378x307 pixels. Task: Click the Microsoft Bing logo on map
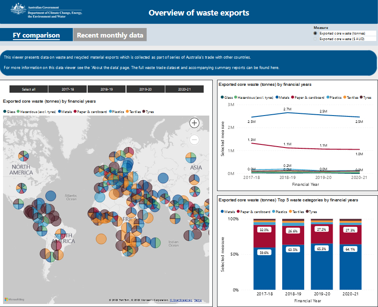[14, 299]
